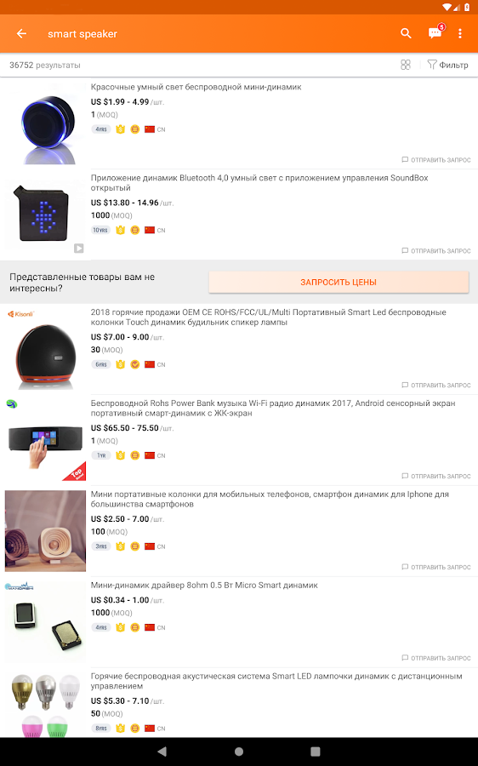Tap Android home circle button

239,752
